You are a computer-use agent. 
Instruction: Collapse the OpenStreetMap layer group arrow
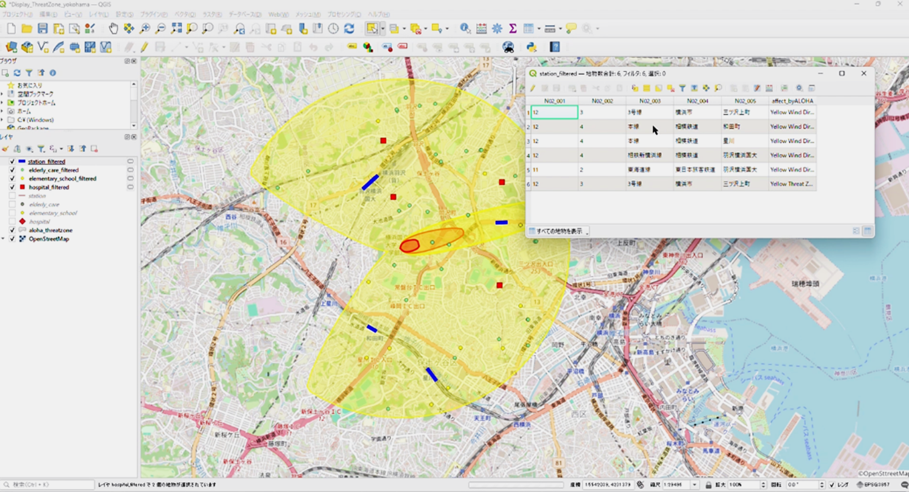tap(3, 239)
